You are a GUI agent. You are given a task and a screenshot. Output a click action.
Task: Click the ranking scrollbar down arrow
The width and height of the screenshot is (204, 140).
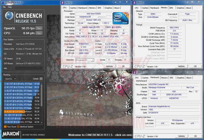click(x=41, y=122)
